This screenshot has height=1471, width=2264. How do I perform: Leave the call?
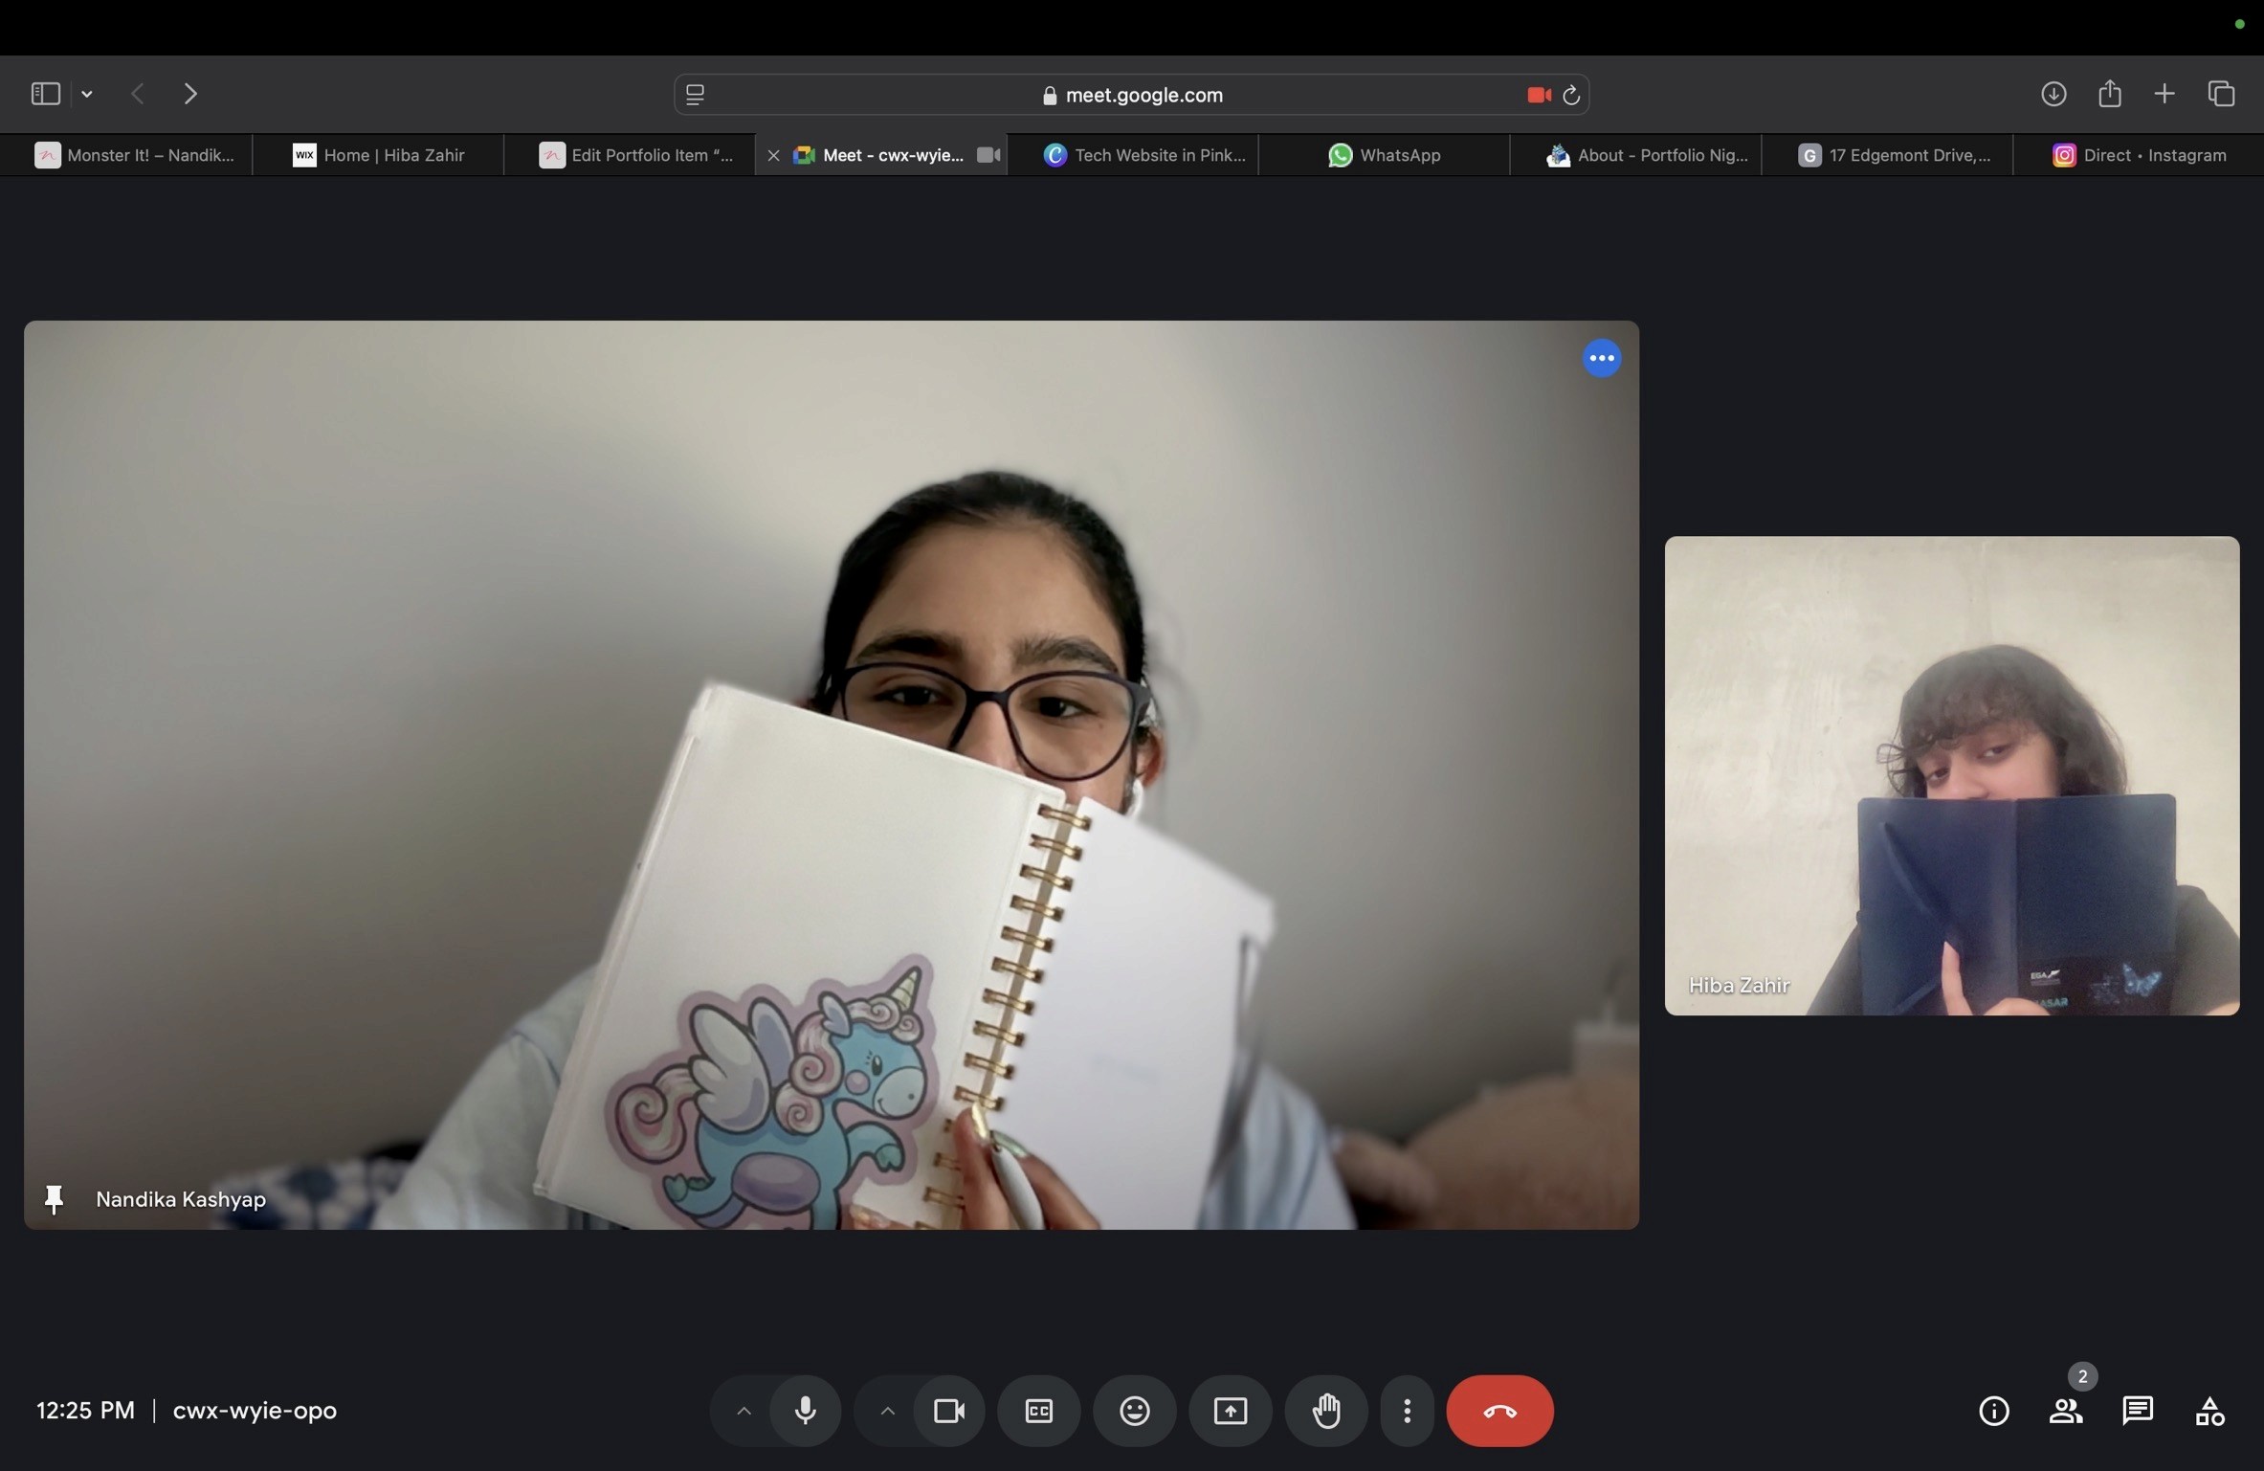click(1499, 1411)
